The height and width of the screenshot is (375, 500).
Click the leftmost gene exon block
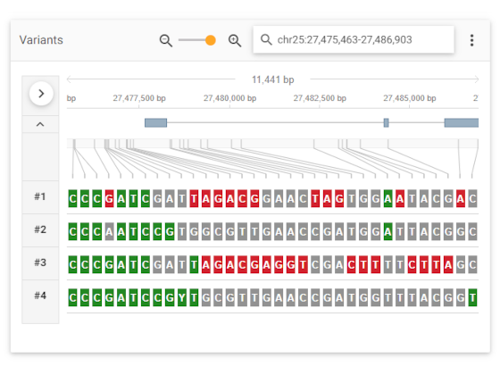tap(155, 123)
